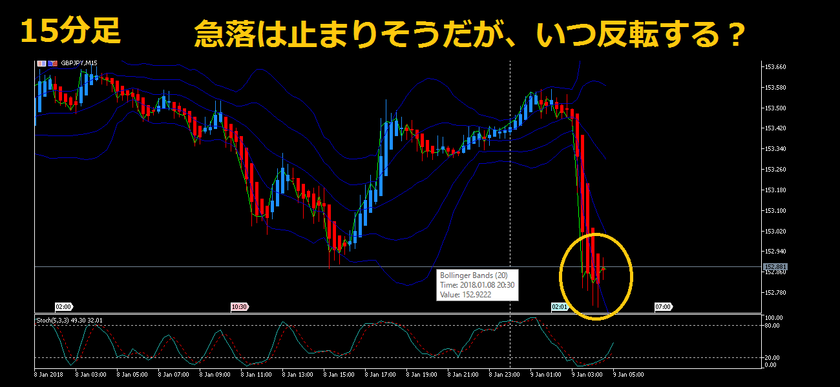840x387 pixels.
Task: Click the Bollinger Bands tooltip box
Action: (x=478, y=284)
